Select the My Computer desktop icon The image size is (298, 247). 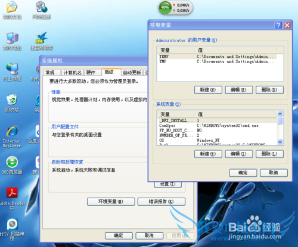[12, 41]
